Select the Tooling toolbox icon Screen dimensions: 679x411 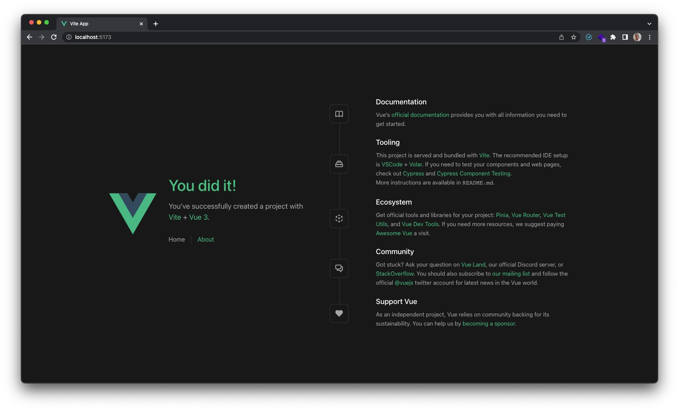pos(338,164)
